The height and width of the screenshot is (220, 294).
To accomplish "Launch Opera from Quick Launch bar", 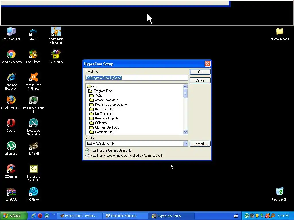I will point(40,216).
